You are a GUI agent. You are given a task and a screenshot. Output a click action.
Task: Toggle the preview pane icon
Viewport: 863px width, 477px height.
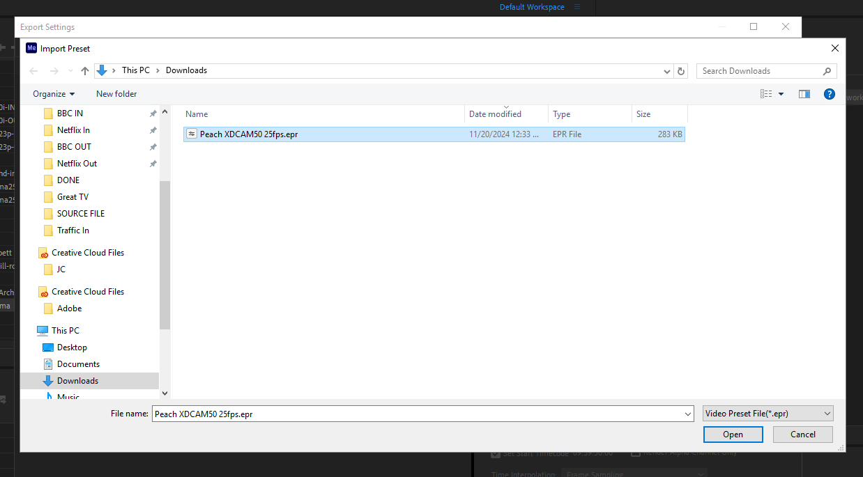[804, 94]
